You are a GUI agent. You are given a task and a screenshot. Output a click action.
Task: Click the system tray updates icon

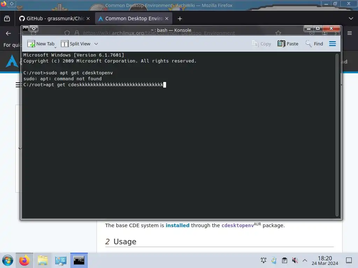click(x=274, y=260)
